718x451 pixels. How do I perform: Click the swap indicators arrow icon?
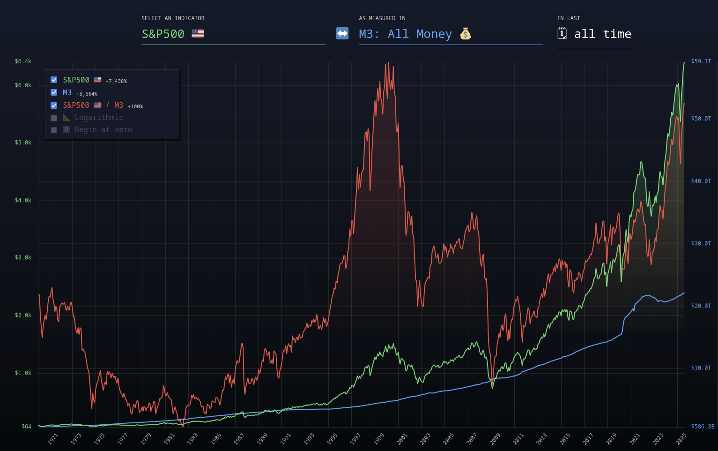[x=342, y=34]
